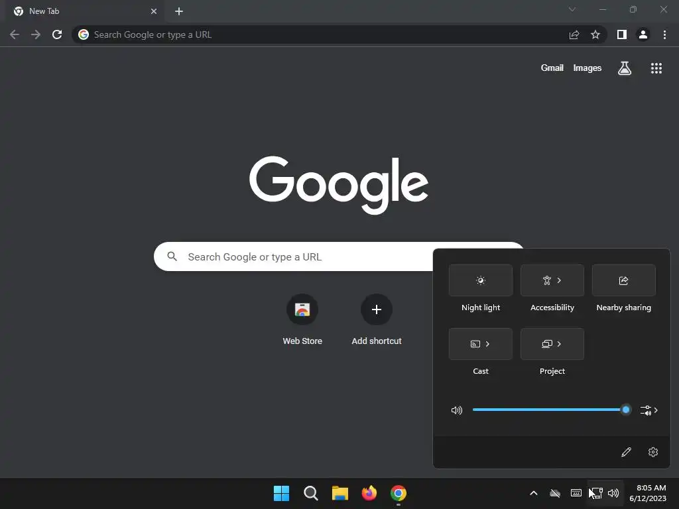The width and height of the screenshot is (679, 509).
Task: Bookmark this tab with the star icon
Action: click(x=595, y=34)
